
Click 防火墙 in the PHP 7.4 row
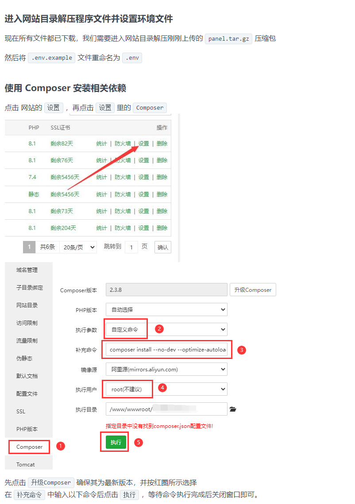click(123, 177)
